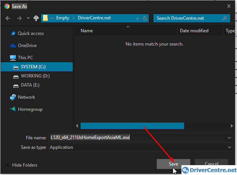Click the magnifying glass search icon
The image size is (237, 175).
pyautogui.click(x=224, y=18)
